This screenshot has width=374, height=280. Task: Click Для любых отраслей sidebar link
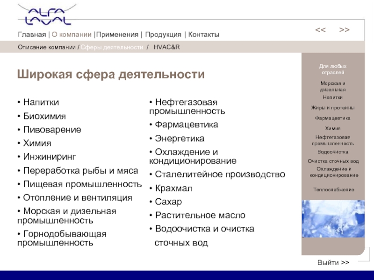tap(333, 69)
